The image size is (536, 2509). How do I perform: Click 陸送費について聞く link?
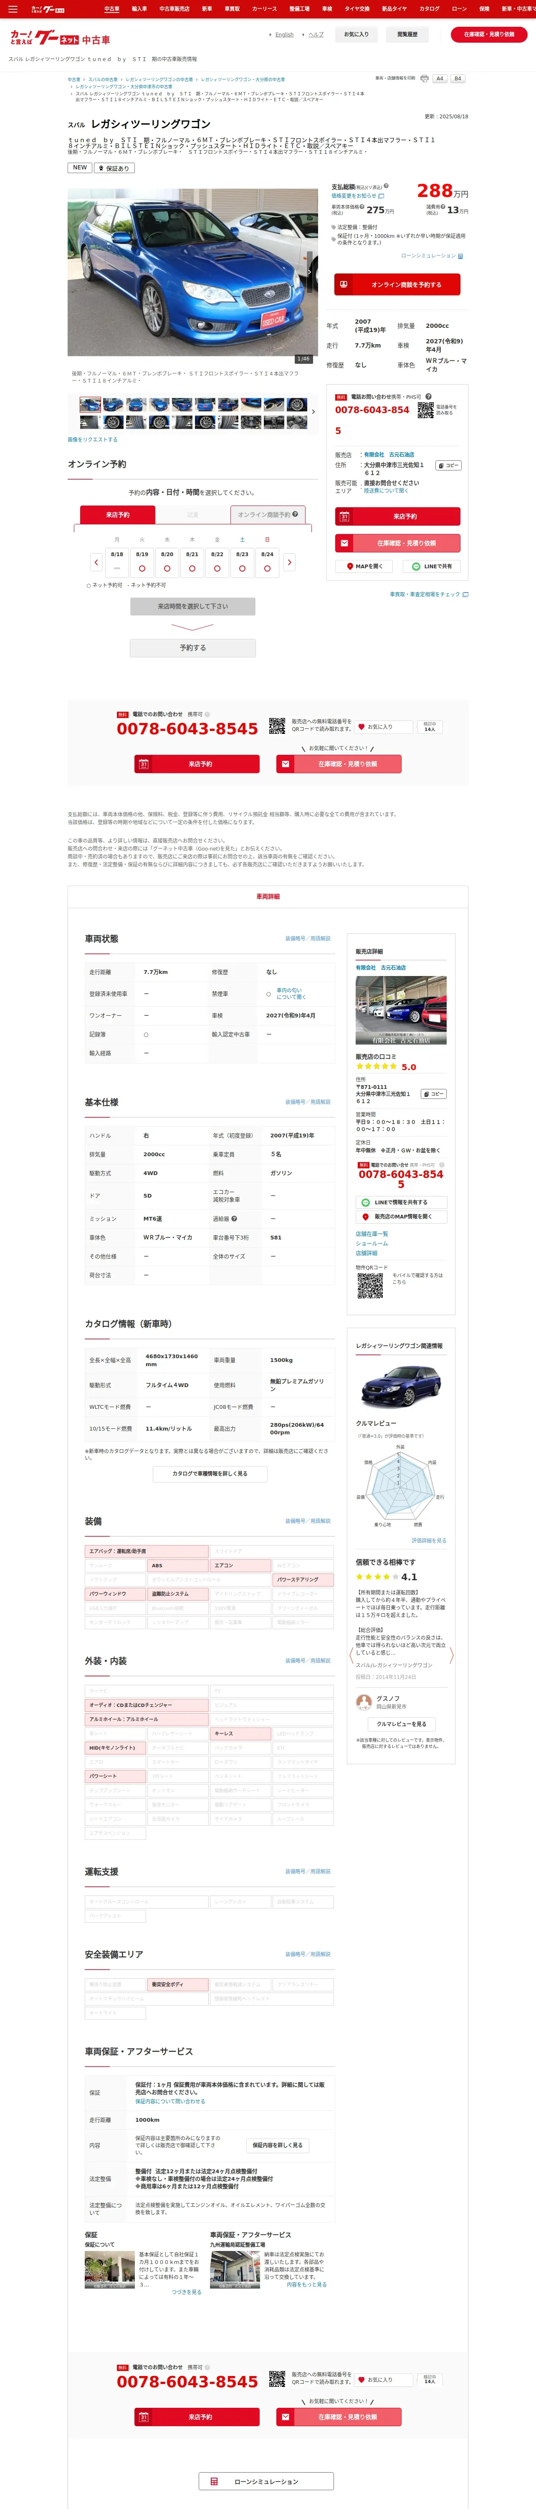tap(385, 491)
